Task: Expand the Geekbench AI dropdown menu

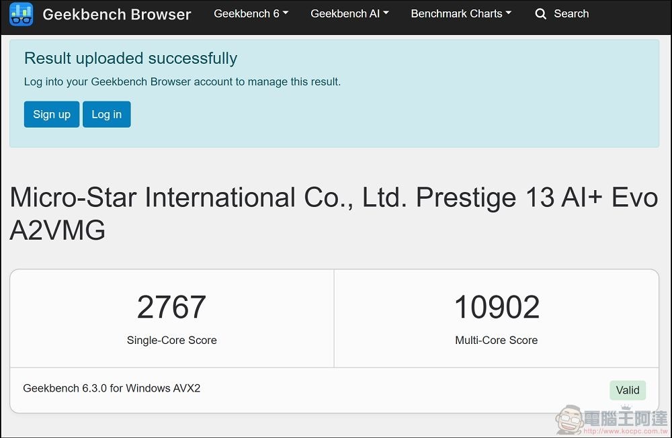Action: pos(349,13)
